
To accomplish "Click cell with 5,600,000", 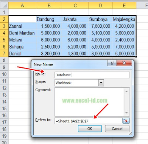I will [x=124, y=33].
